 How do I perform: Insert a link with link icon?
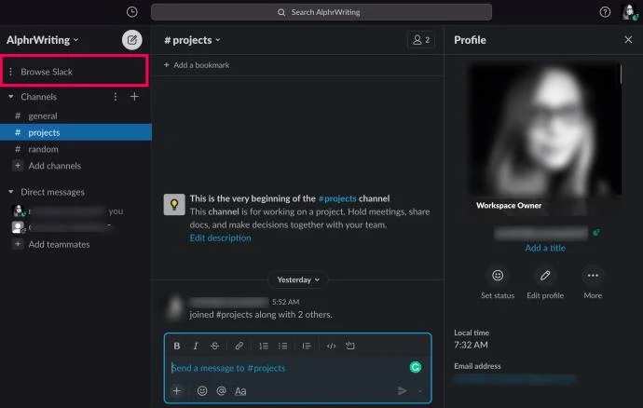point(239,346)
